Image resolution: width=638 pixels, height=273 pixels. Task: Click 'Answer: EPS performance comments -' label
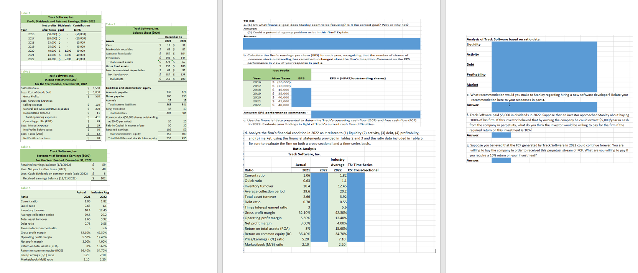pyautogui.click(x=275, y=113)
